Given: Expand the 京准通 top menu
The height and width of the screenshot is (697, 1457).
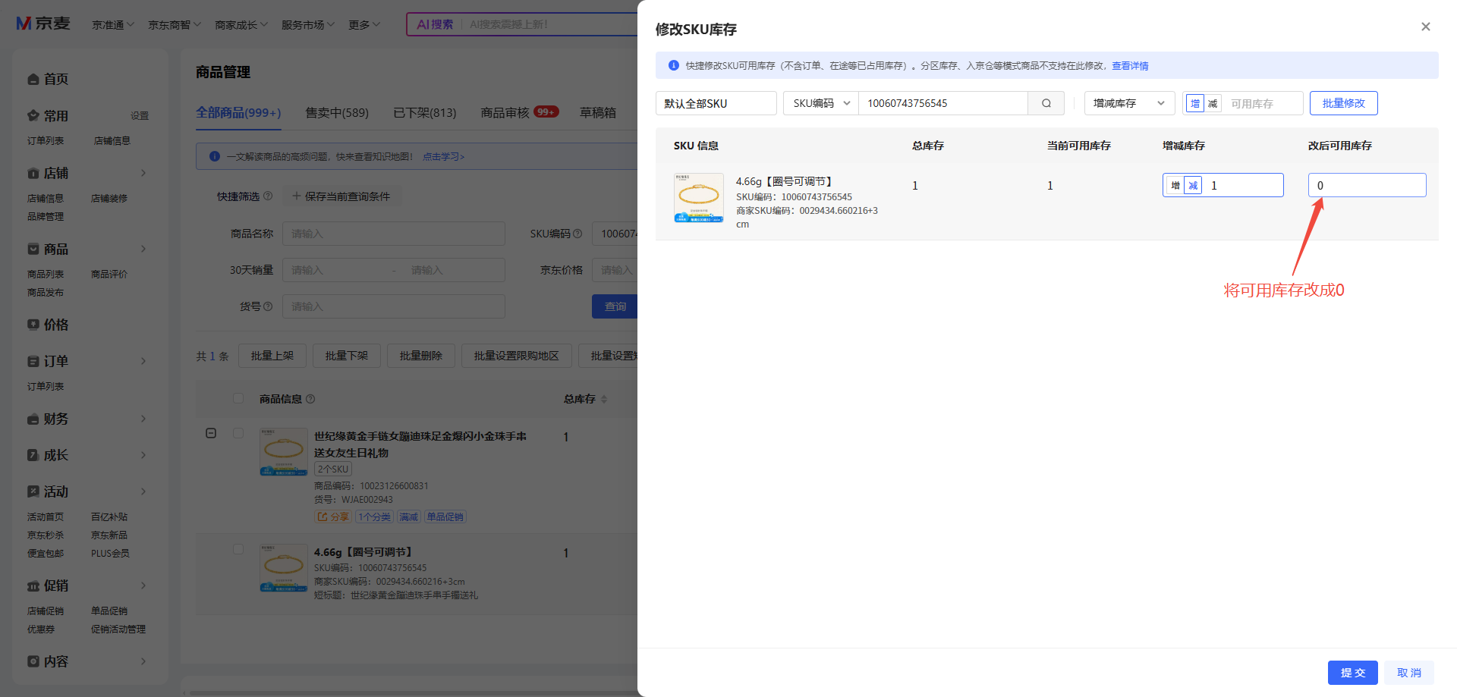Looking at the screenshot, I should point(113,25).
